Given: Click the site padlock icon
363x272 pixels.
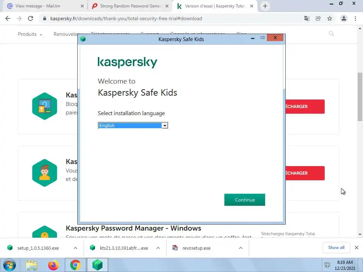Looking at the screenshot, I should tap(45, 18).
